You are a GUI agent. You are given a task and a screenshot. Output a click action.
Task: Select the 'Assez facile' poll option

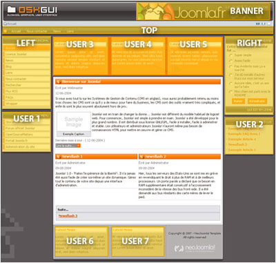(230, 61)
